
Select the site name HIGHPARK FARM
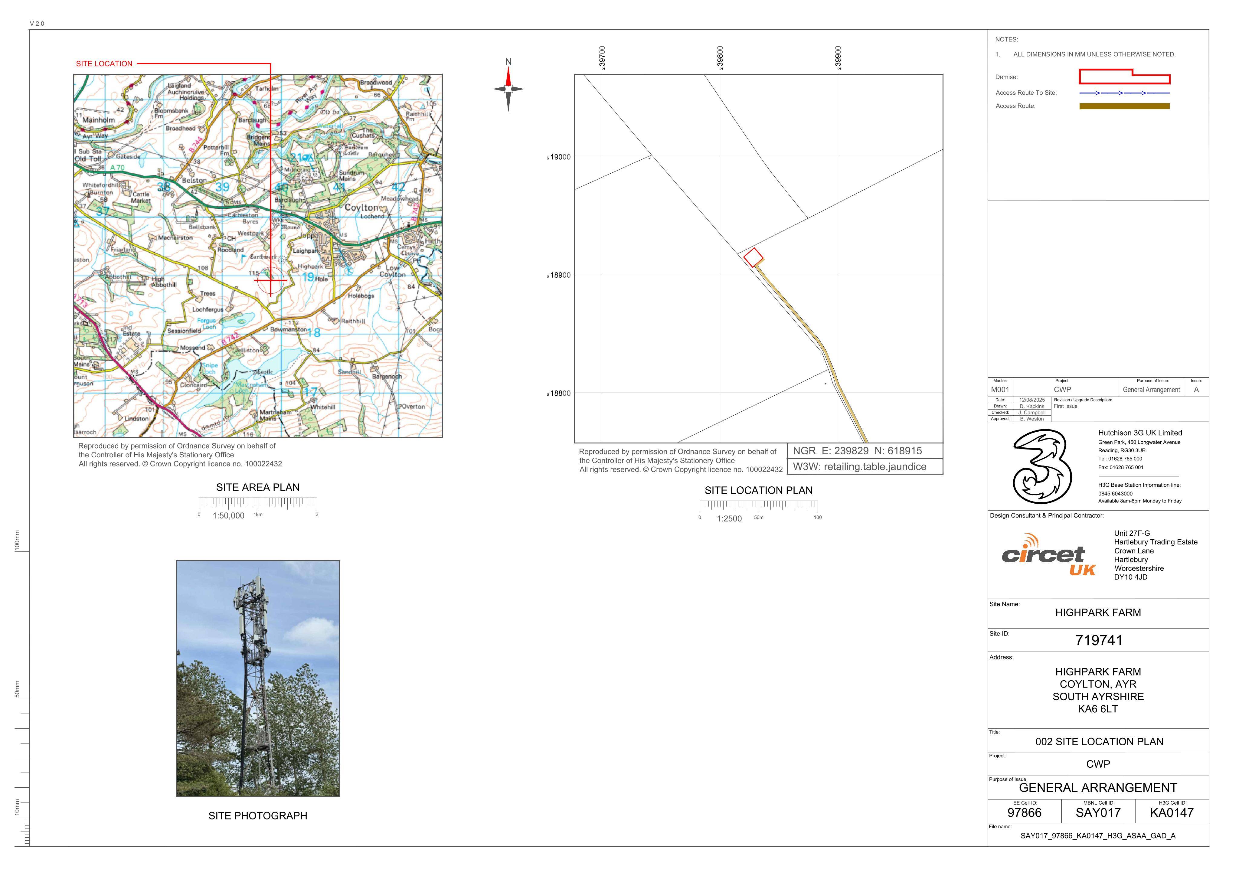[1098, 613]
